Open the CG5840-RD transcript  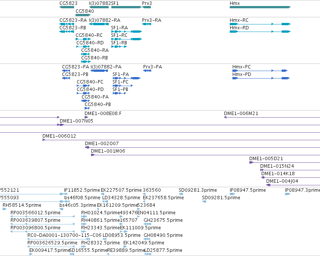click(83, 47)
